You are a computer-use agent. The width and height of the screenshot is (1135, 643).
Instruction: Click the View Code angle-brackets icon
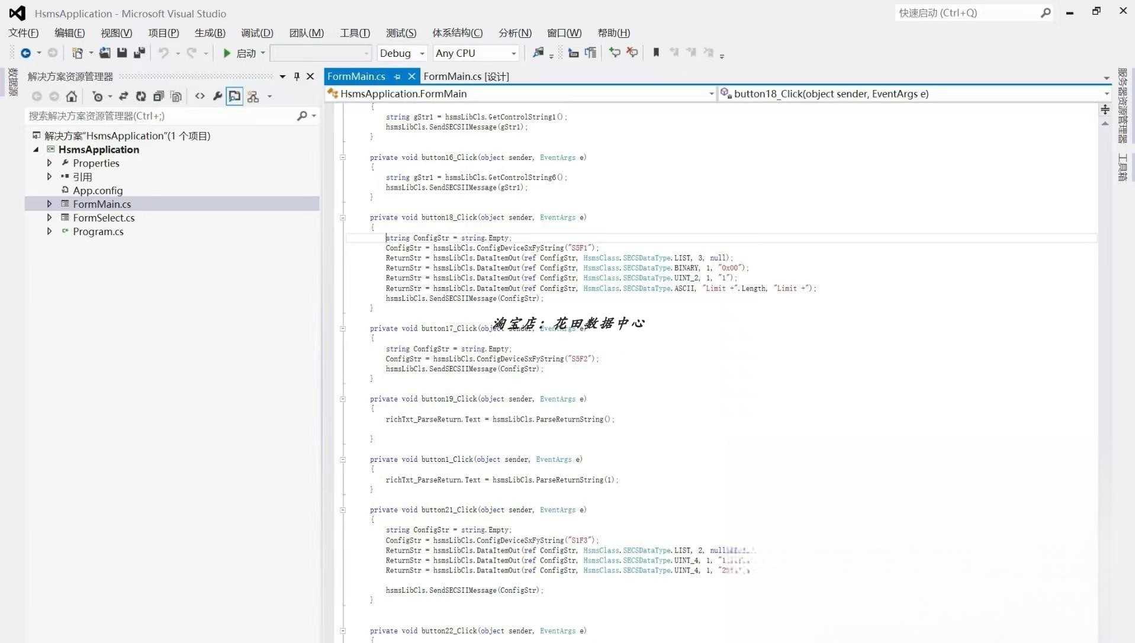[x=200, y=97]
